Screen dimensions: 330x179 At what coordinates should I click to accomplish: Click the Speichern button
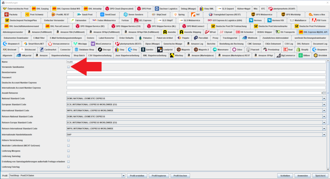(x=320, y=176)
